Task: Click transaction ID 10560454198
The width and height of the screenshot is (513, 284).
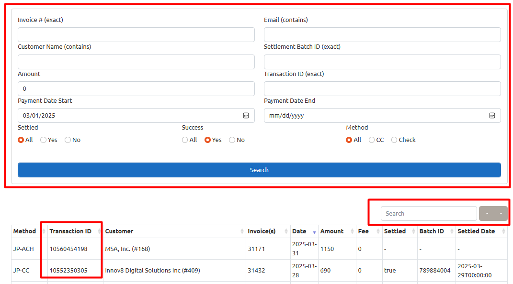Action: pyautogui.click(x=68, y=249)
